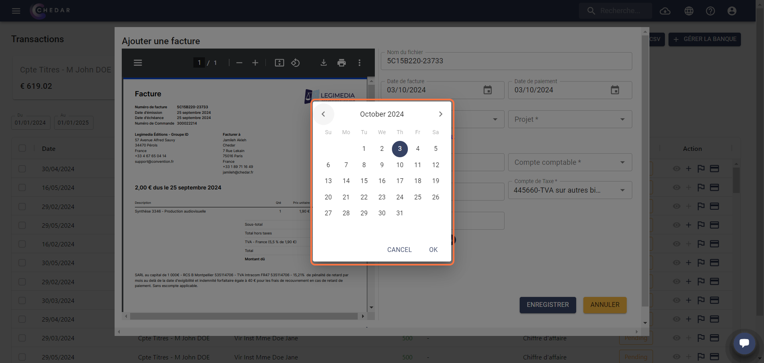This screenshot has width=764, height=363.
Task: Check the 30/05/2024 row checkbox
Action: pyautogui.click(x=22, y=263)
